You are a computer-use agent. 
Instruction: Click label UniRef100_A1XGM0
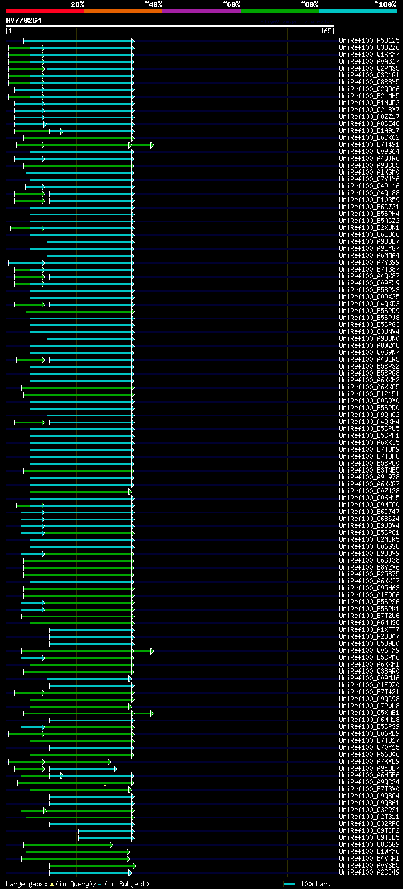[369, 173]
